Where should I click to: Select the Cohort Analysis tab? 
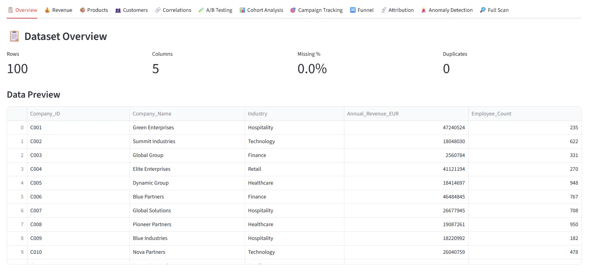(265, 10)
